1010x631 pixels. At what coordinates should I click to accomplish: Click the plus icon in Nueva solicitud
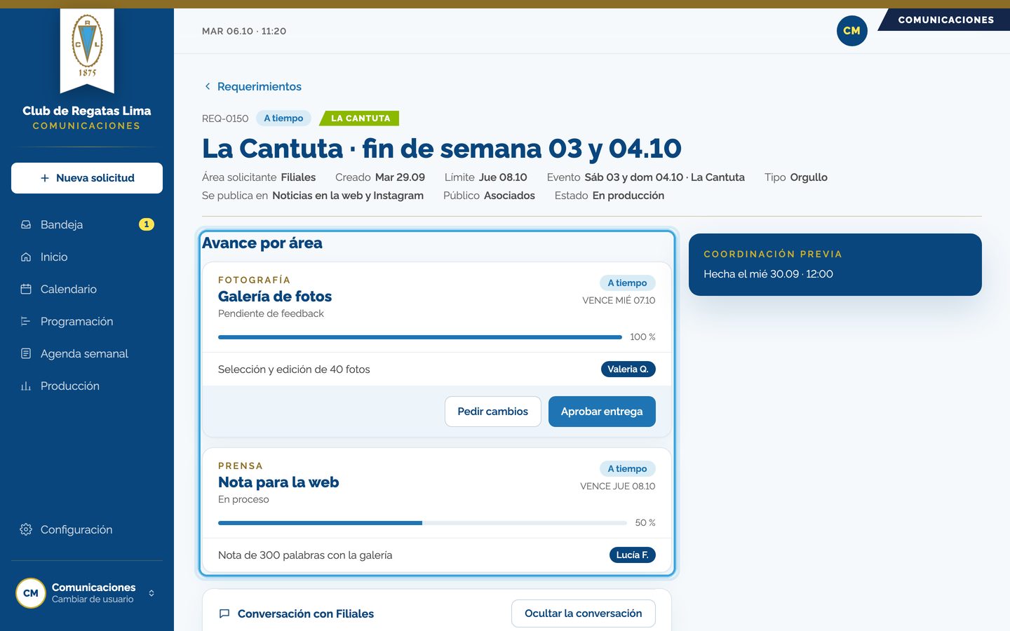click(x=45, y=178)
